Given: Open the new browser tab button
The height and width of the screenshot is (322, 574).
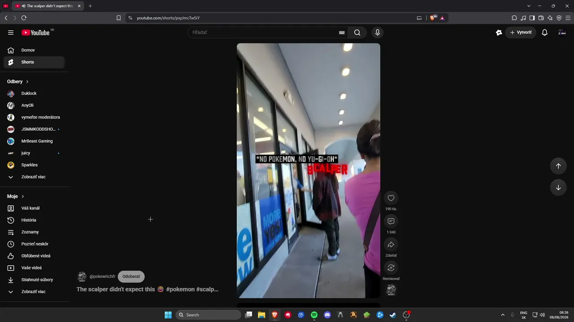Looking at the screenshot, I should (90, 6).
